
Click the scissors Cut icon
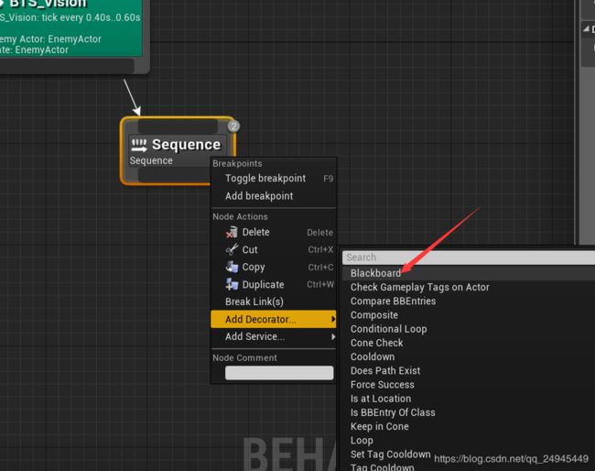(232, 249)
